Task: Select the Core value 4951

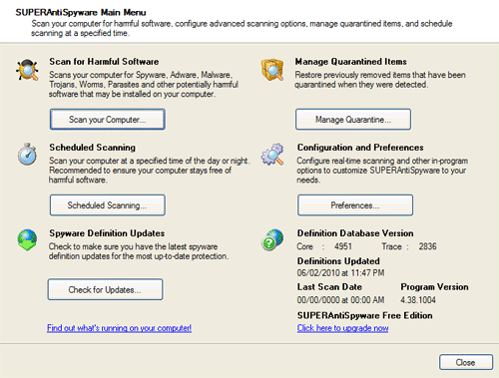Action: [343, 246]
